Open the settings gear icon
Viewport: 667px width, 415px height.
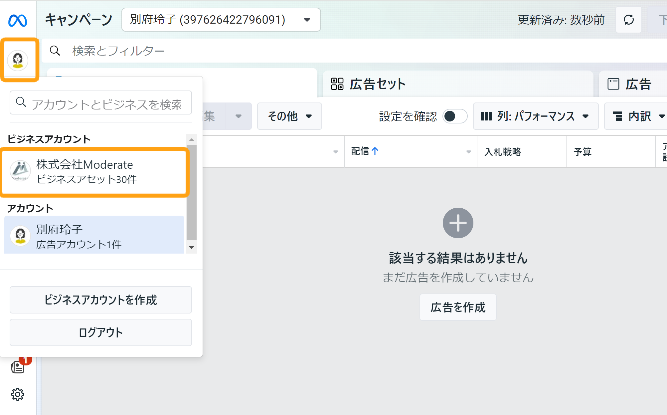18,394
